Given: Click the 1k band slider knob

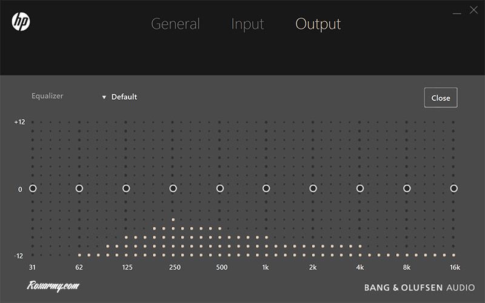Looking at the screenshot, I should point(266,189).
